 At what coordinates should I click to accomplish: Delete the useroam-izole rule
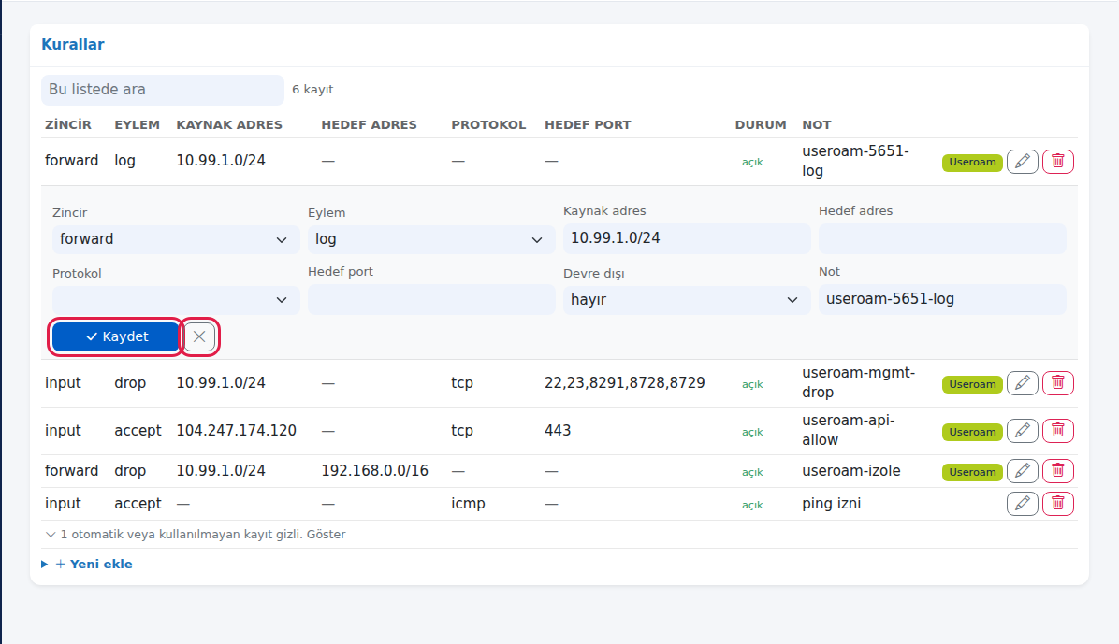pos(1057,471)
